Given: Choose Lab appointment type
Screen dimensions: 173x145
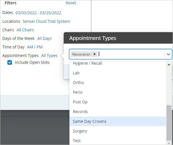Looking at the screenshot, I should coord(76,73).
